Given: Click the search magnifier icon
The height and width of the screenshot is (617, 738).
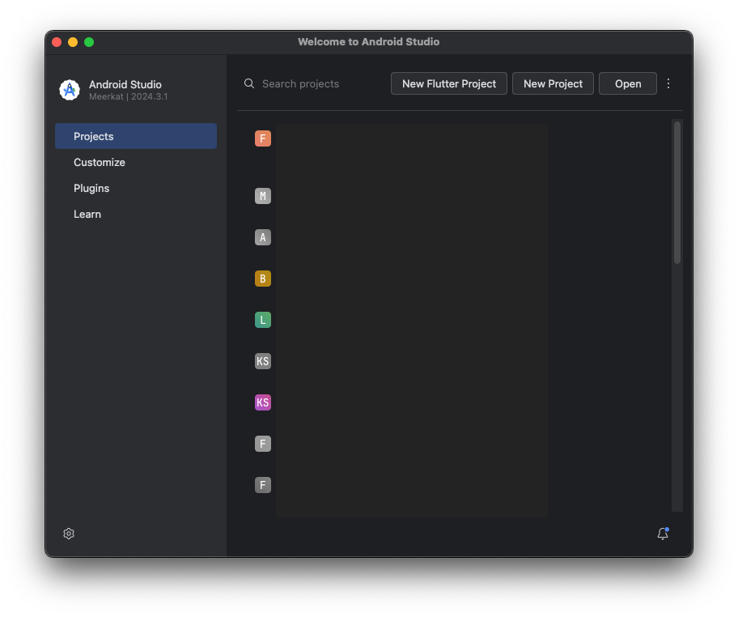Looking at the screenshot, I should tap(249, 83).
